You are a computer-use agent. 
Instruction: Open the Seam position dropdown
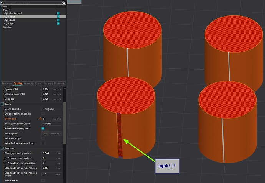(x=52, y=109)
